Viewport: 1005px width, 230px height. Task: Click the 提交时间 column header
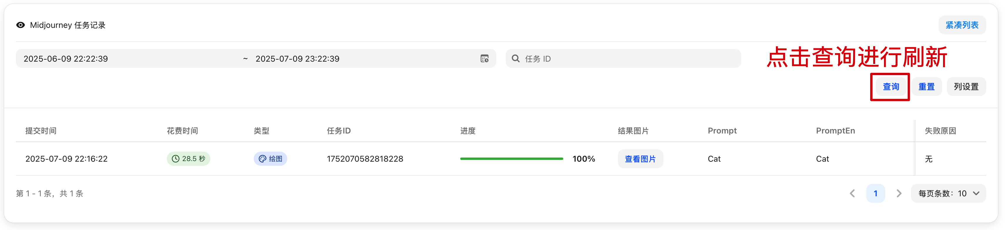pyautogui.click(x=41, y=131)
